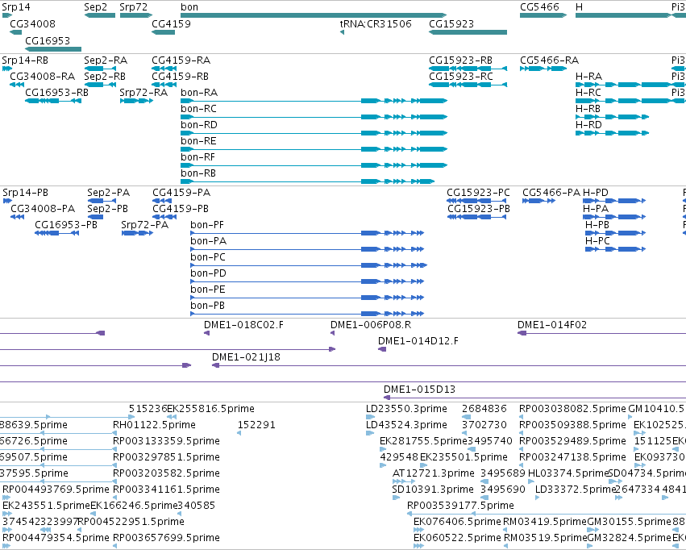Click the bon-RE transcript label
Image resolution: width=686 pixels, height=550 pixels.
(x=198, y=141)
